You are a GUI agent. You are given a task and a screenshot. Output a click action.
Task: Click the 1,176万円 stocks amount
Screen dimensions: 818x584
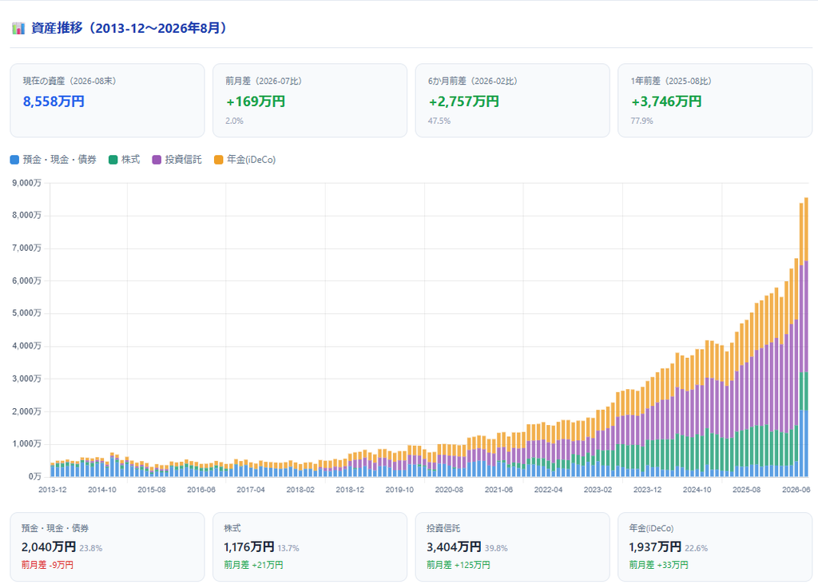[249, 547]
